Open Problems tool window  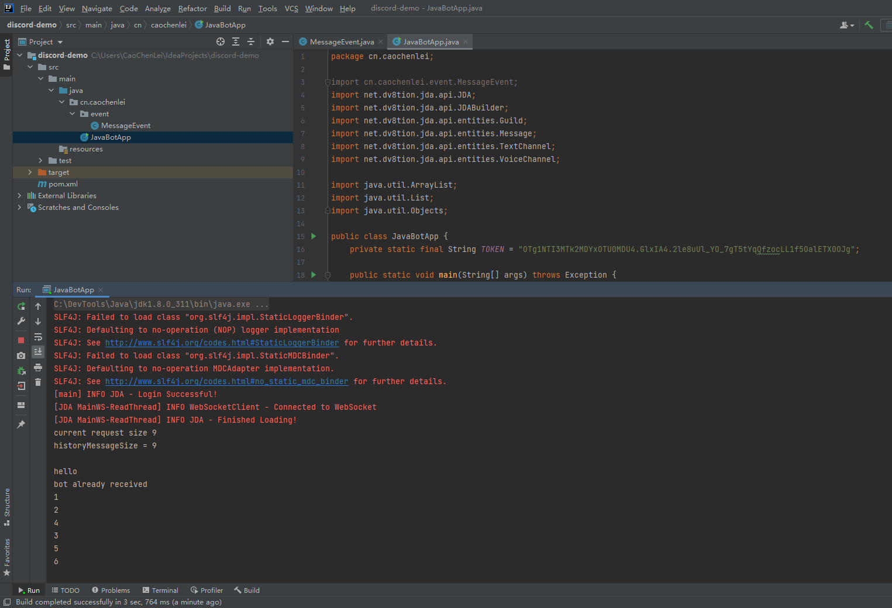click(111, 590)
